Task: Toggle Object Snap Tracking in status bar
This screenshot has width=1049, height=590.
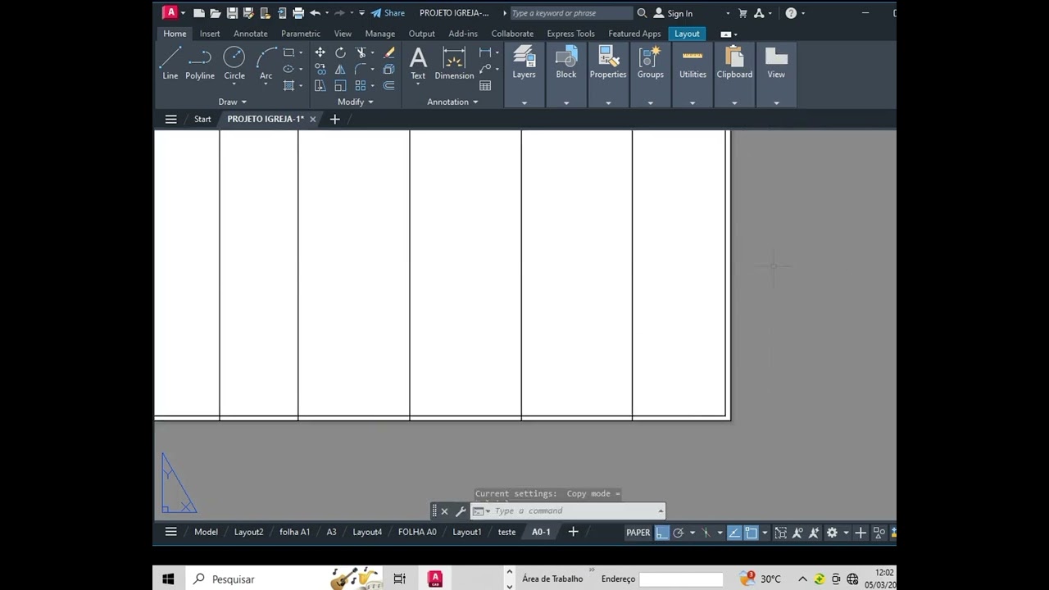Action: click(x=734, y=533)
